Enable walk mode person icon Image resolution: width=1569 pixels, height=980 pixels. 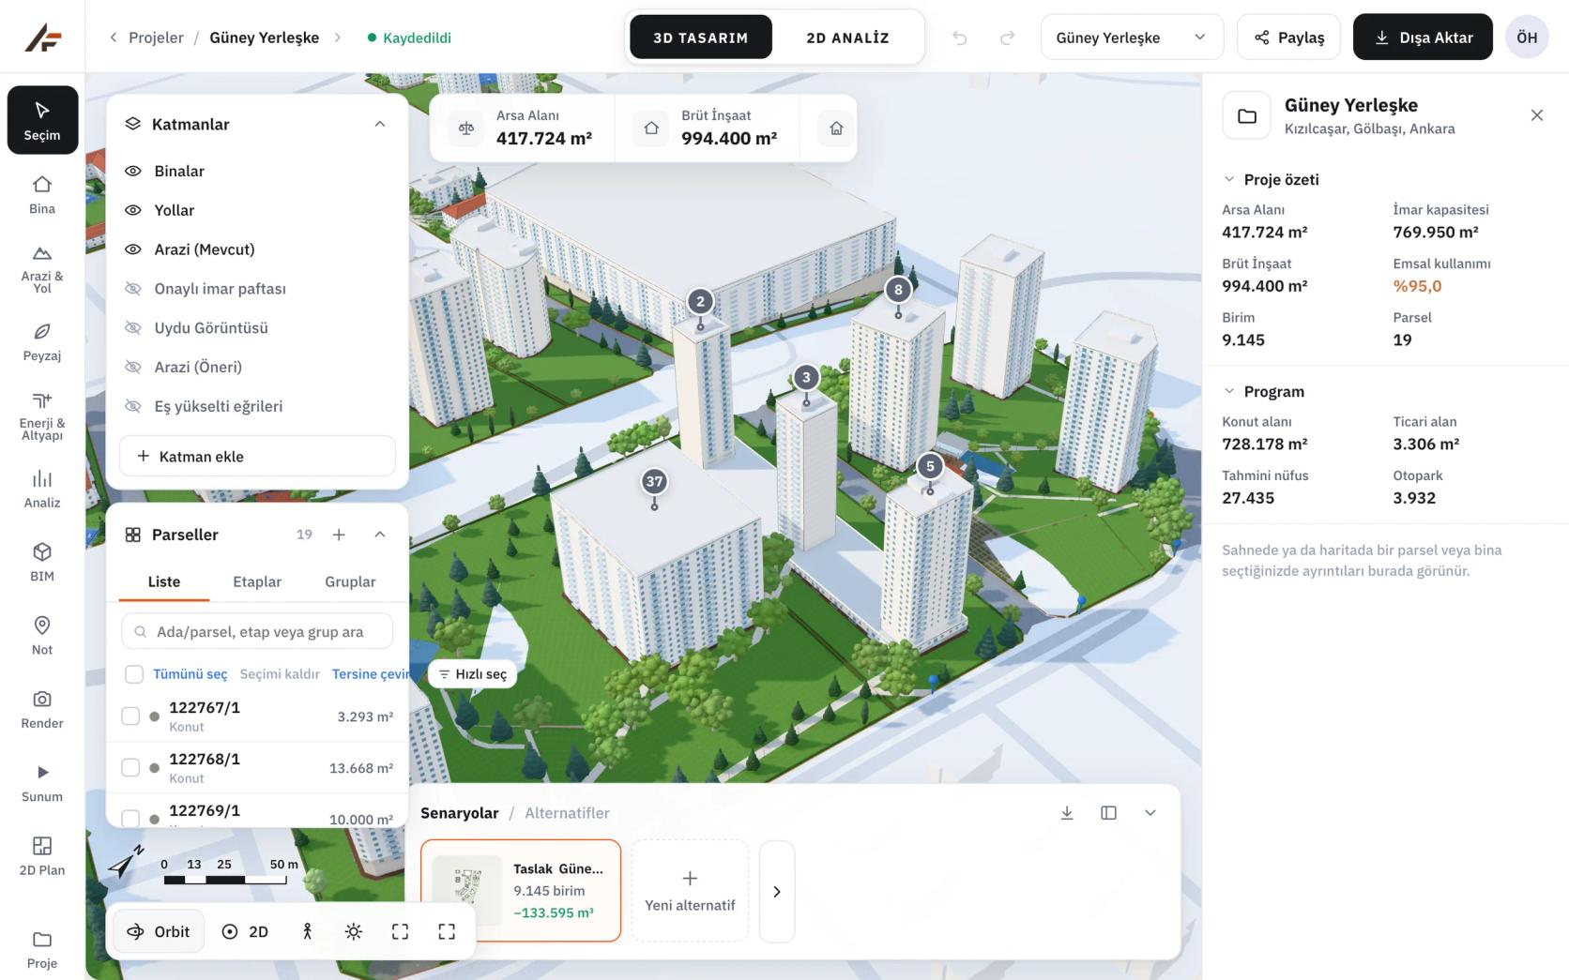307,931
